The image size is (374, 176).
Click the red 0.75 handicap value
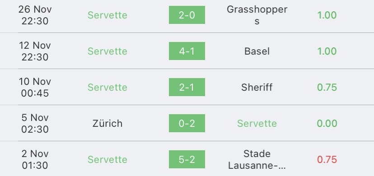(x=327, y=160)
